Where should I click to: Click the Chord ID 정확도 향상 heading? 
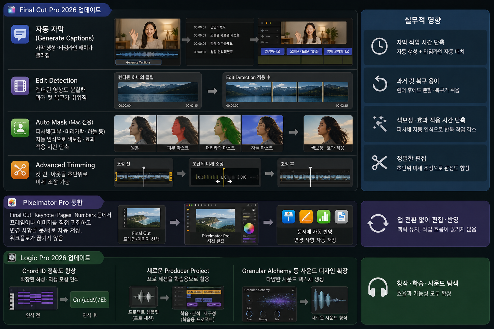(x=49, y=271)
